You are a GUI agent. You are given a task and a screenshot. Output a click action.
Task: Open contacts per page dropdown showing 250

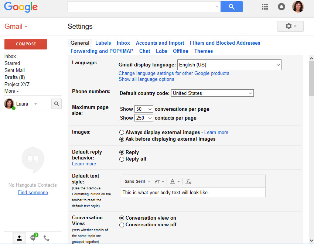pos(144,118)
